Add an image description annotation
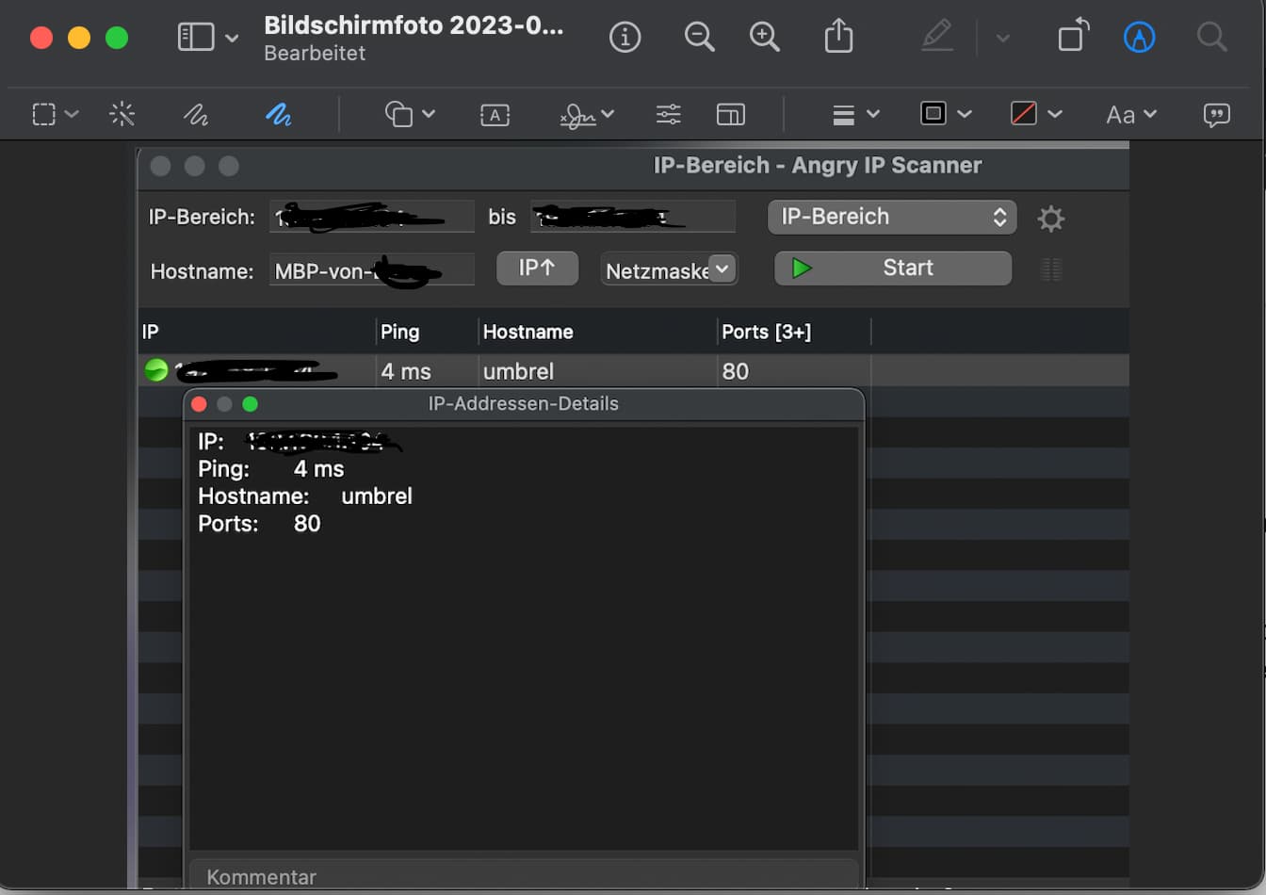This screenshot has width=1266, height=895. [x=1216, y=114]
